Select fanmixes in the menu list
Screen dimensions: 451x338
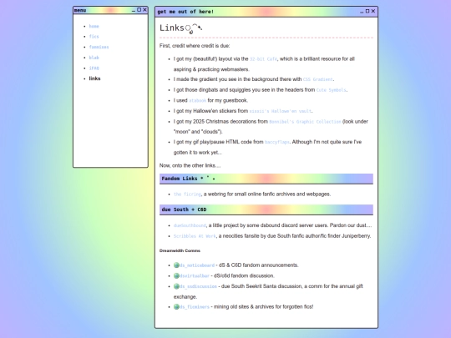coord(99,47)
